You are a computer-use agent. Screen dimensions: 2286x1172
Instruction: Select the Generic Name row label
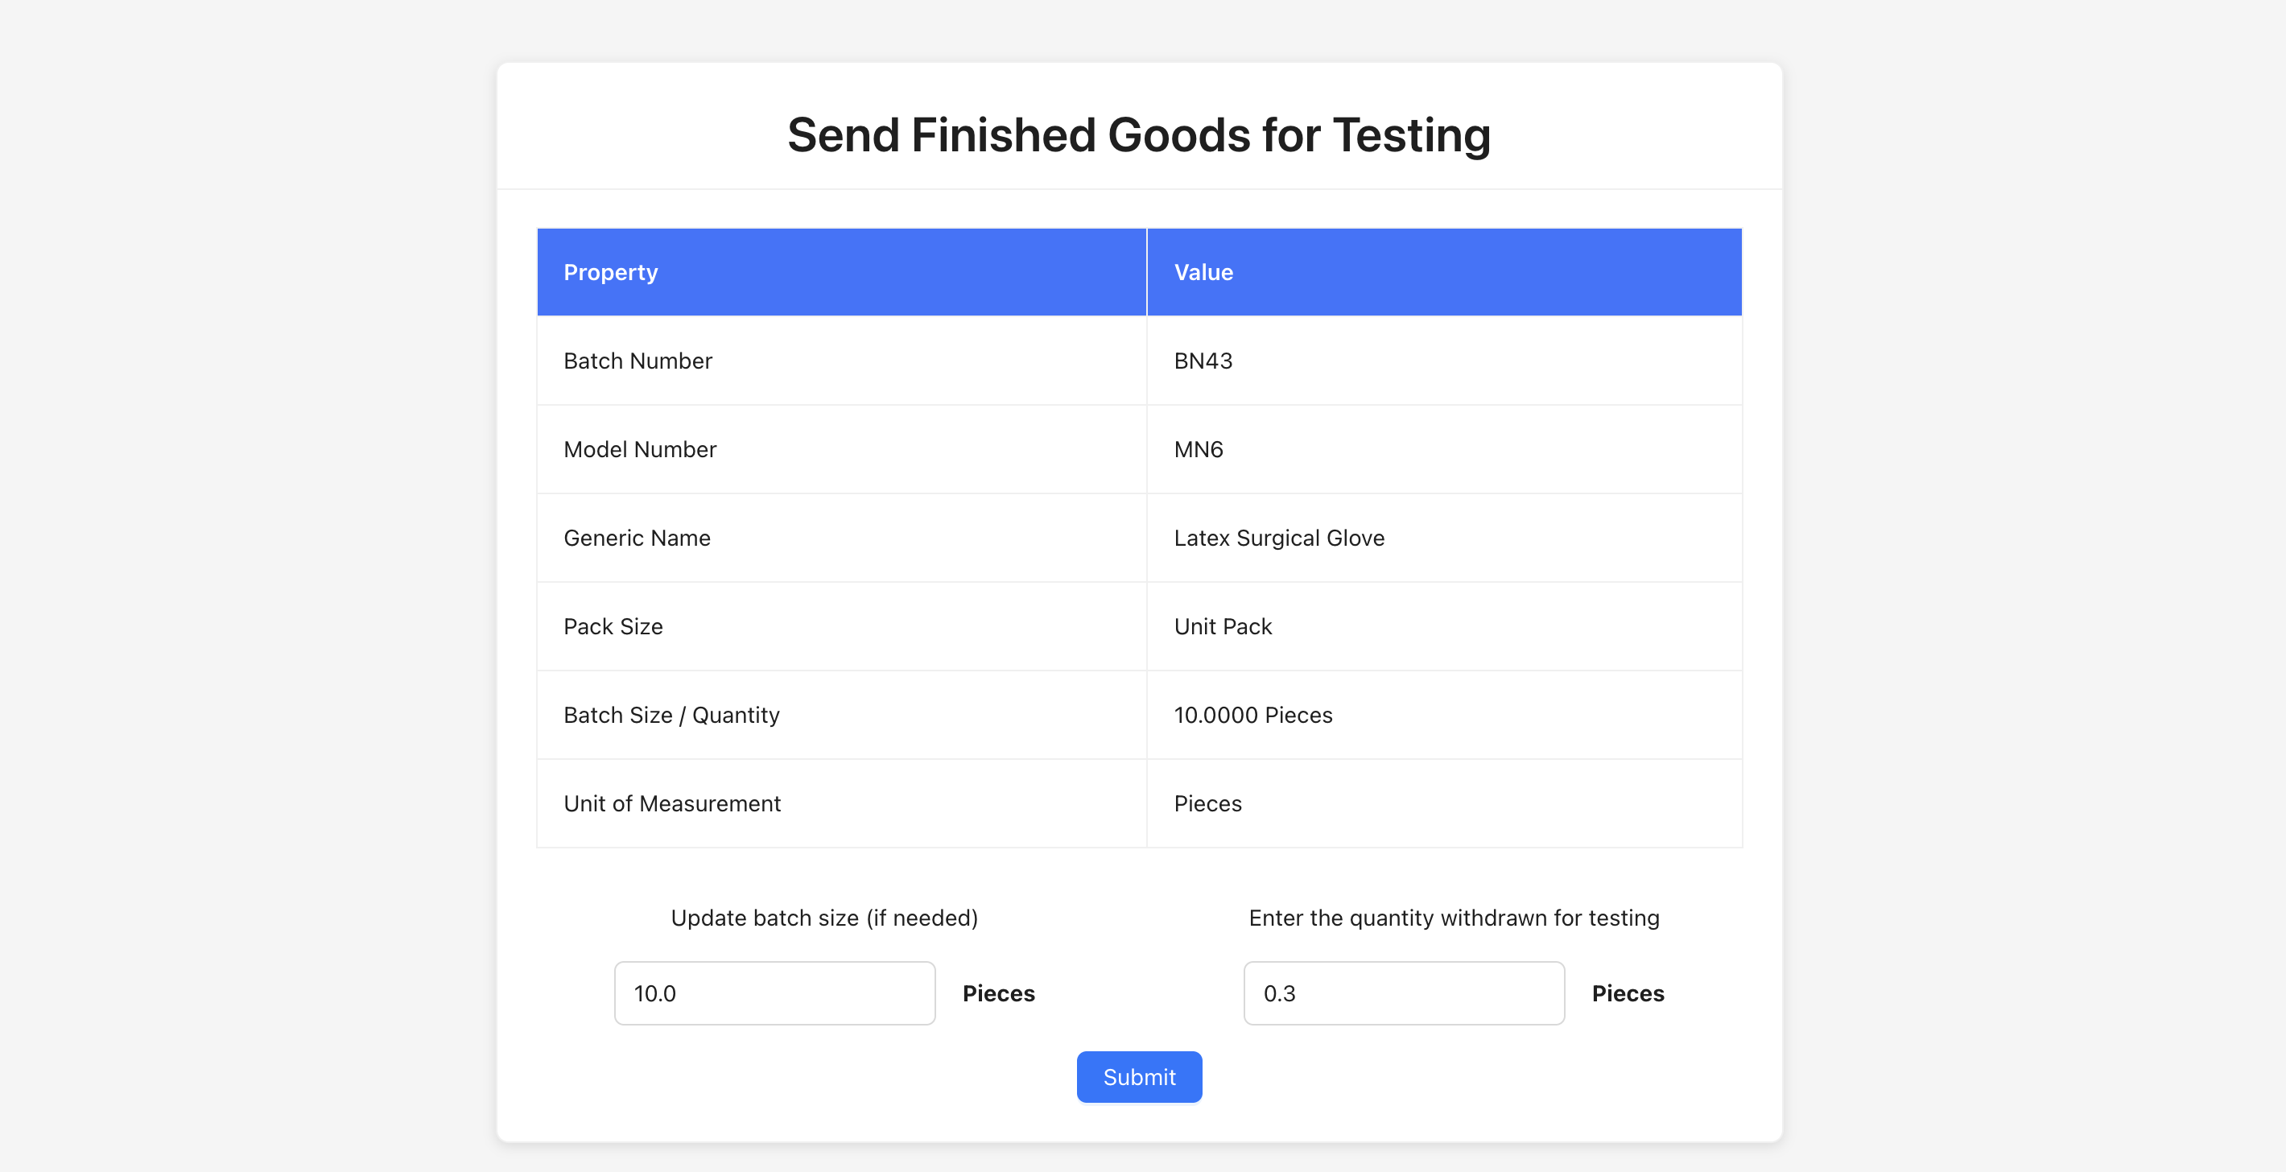tap(636, 538)
